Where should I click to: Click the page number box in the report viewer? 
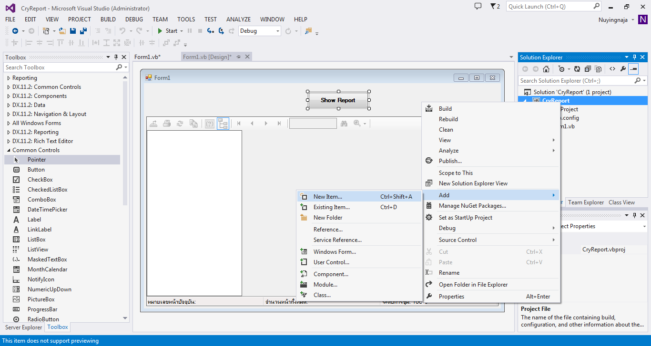313,124
